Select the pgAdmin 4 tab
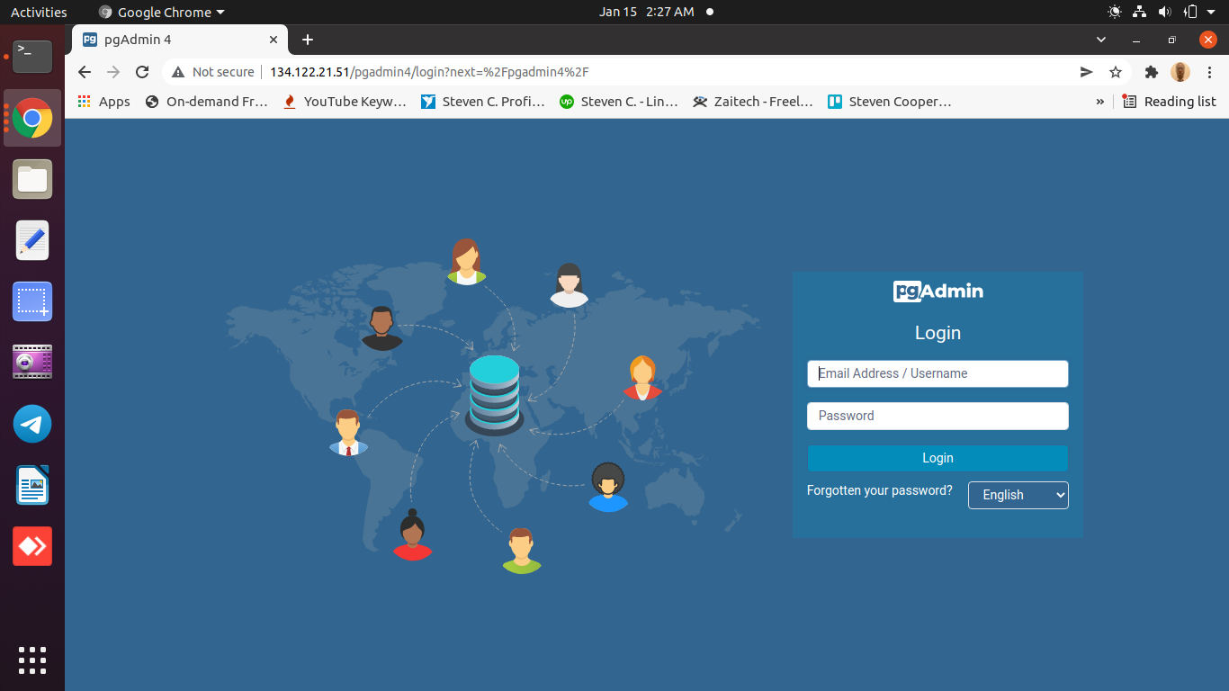The width and height of the screenshot is (1229, 691). [x=180, y=40]
